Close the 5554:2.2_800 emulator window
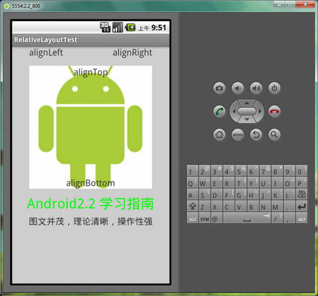 306,4
